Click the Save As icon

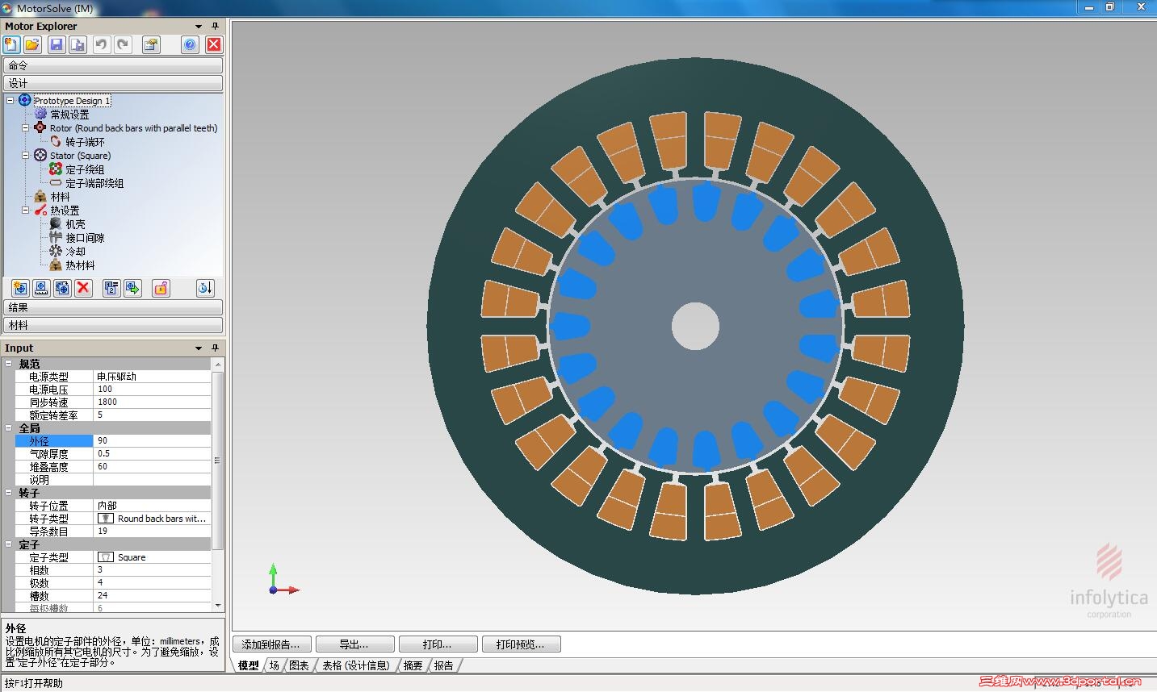(78, 45)
